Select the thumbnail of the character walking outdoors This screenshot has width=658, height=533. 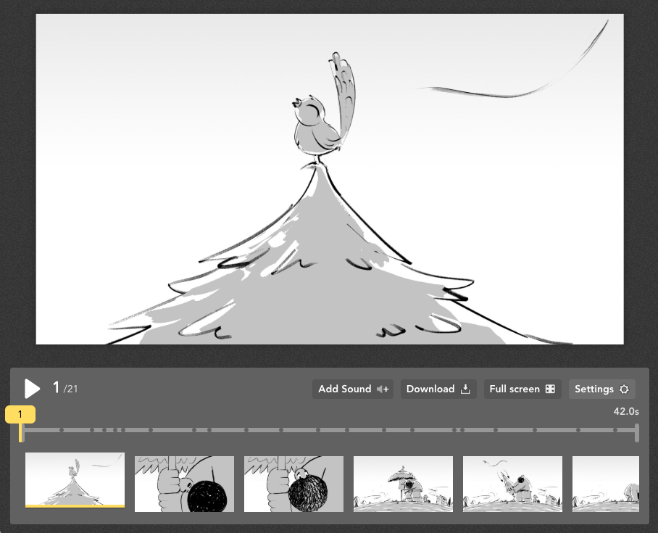(512, 483)
